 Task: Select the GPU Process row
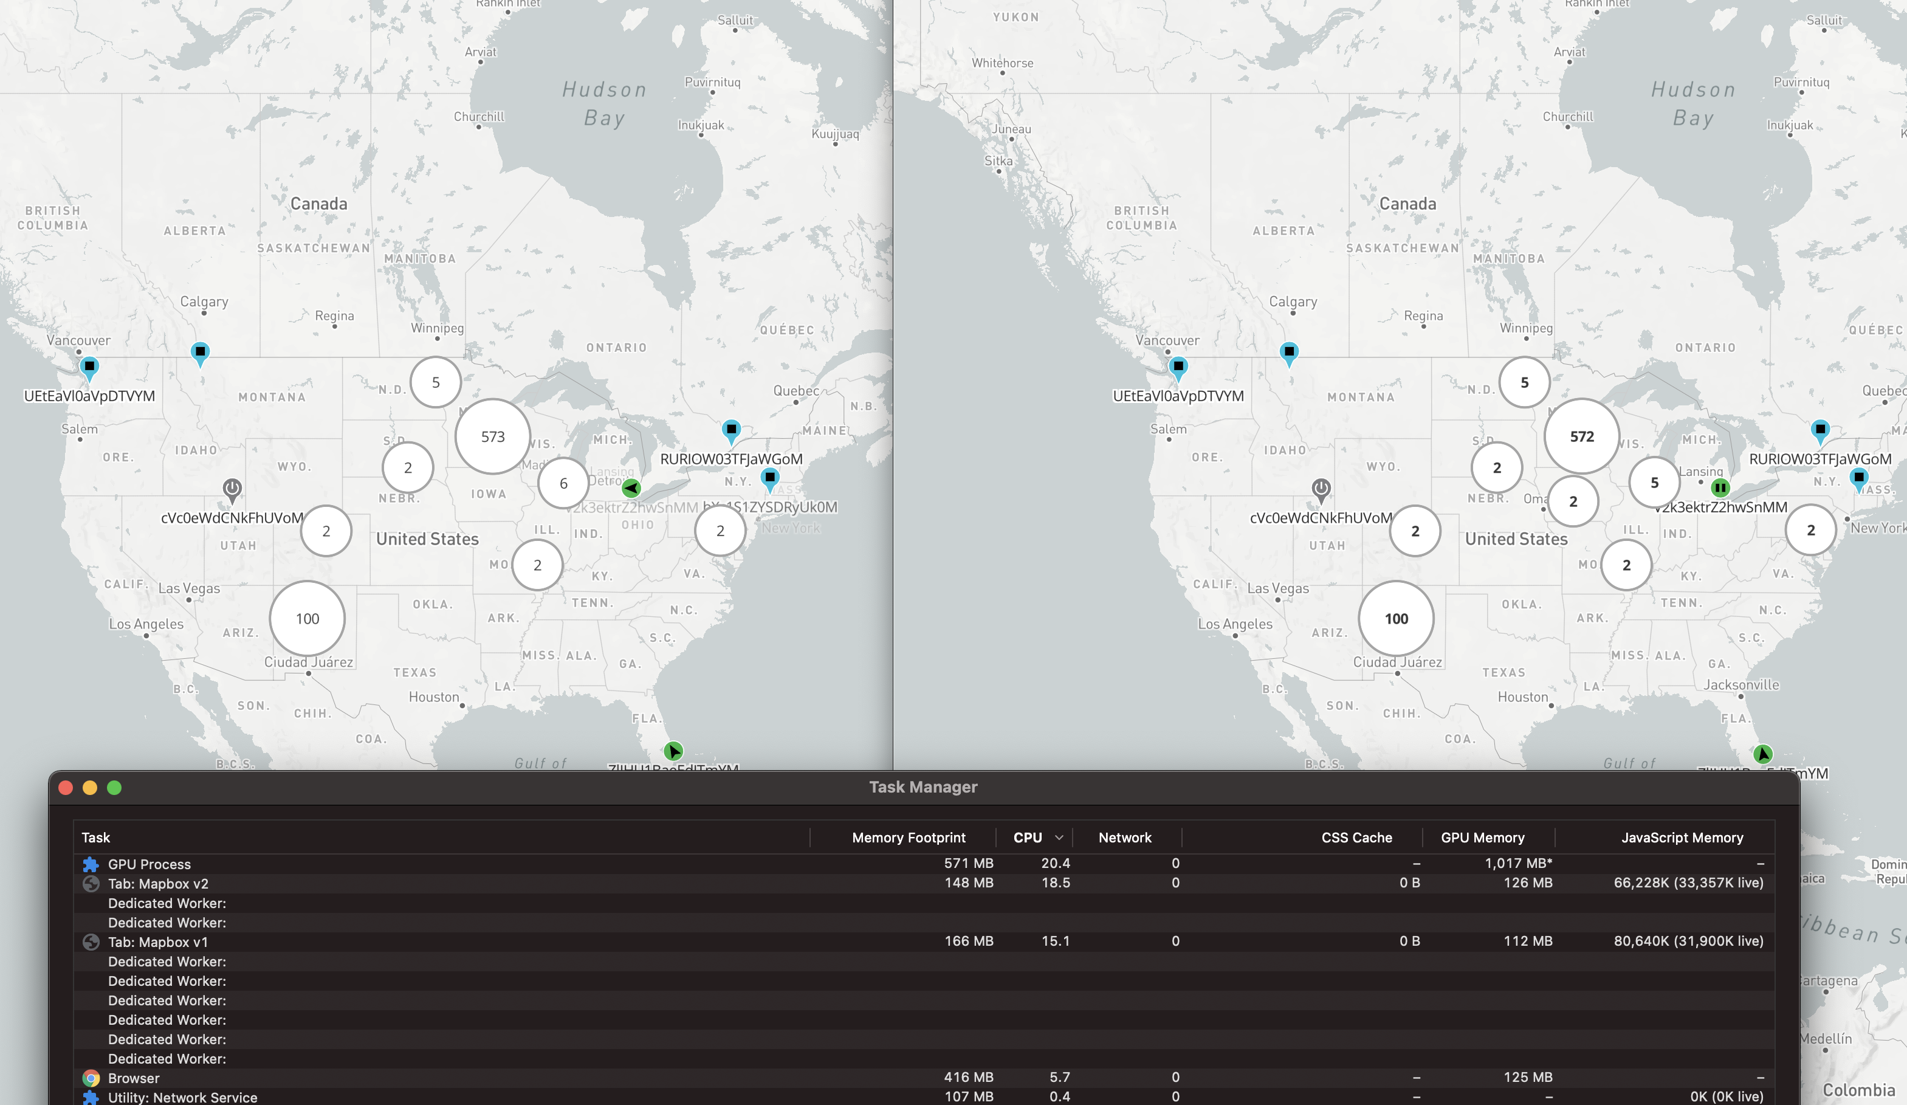(923, 864)
